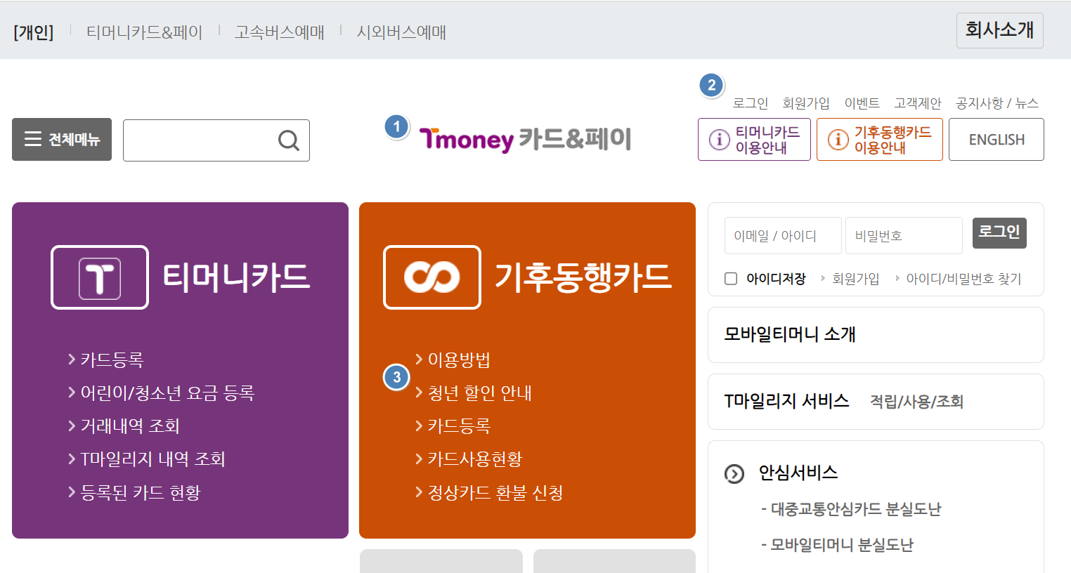Open 카드등록 under 기후동행카드
Screen dimensions: 1071x573
click(x=459, y=426)
